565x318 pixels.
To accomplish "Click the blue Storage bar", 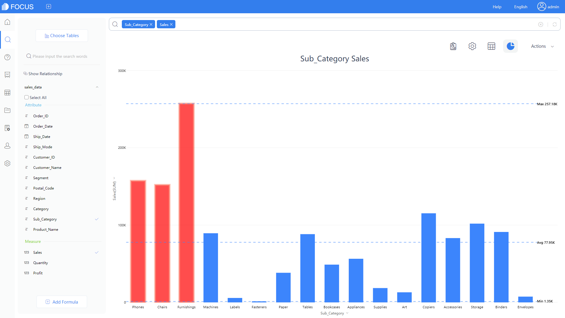I will click(477, 263).
